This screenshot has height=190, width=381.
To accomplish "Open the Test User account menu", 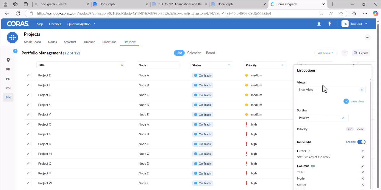I will 355,24.
